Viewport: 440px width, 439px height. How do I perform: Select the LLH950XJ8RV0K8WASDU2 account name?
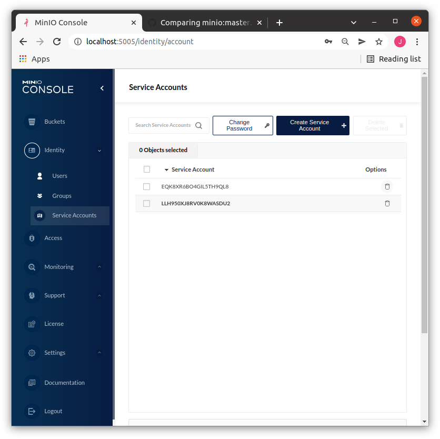tap(196, 204)
